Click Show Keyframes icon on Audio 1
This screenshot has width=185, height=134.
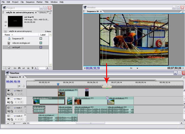(12, 111)
